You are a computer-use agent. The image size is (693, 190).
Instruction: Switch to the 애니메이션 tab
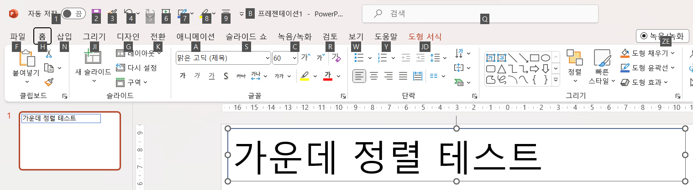tap(195, 36)
